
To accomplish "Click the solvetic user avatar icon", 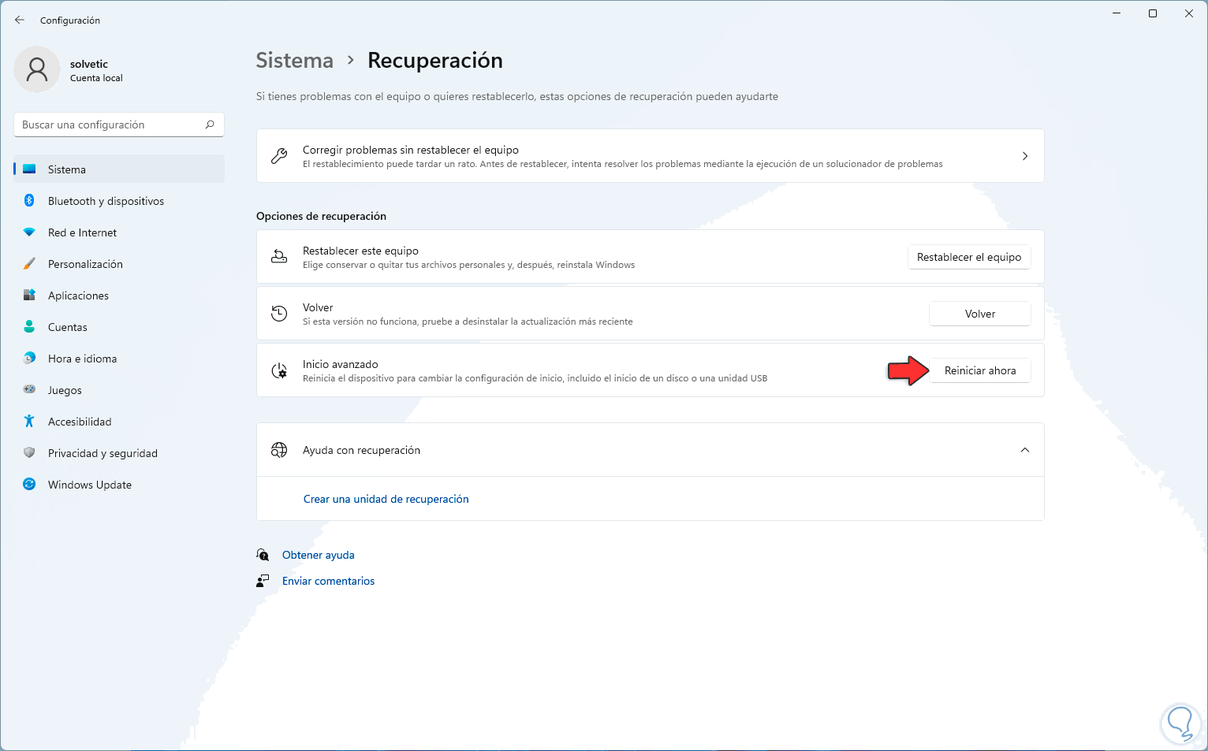I will [37, 69].
